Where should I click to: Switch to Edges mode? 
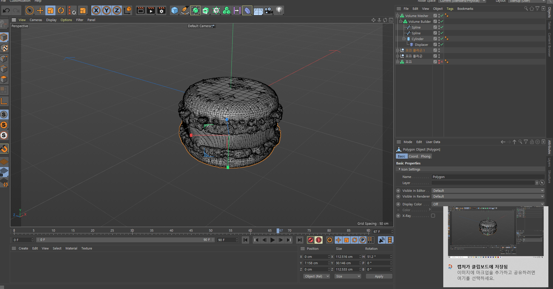[4, 69]
